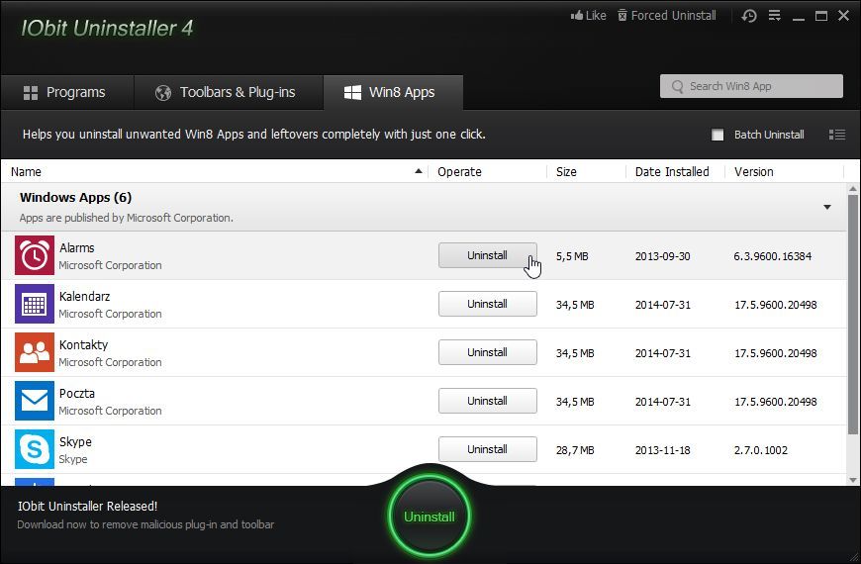Switch list view layout icon

[837, 135]
